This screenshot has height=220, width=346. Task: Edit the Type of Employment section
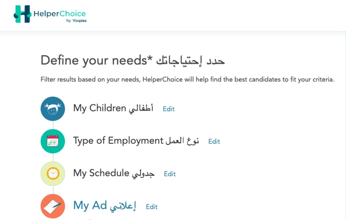pyautogui.click(x=214, y=142)
